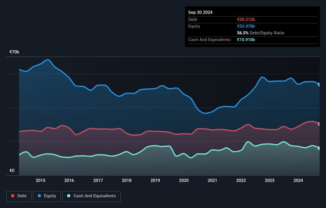Click the €15.910b cash value
326x208 pixels.
click(x=246, y=40)
